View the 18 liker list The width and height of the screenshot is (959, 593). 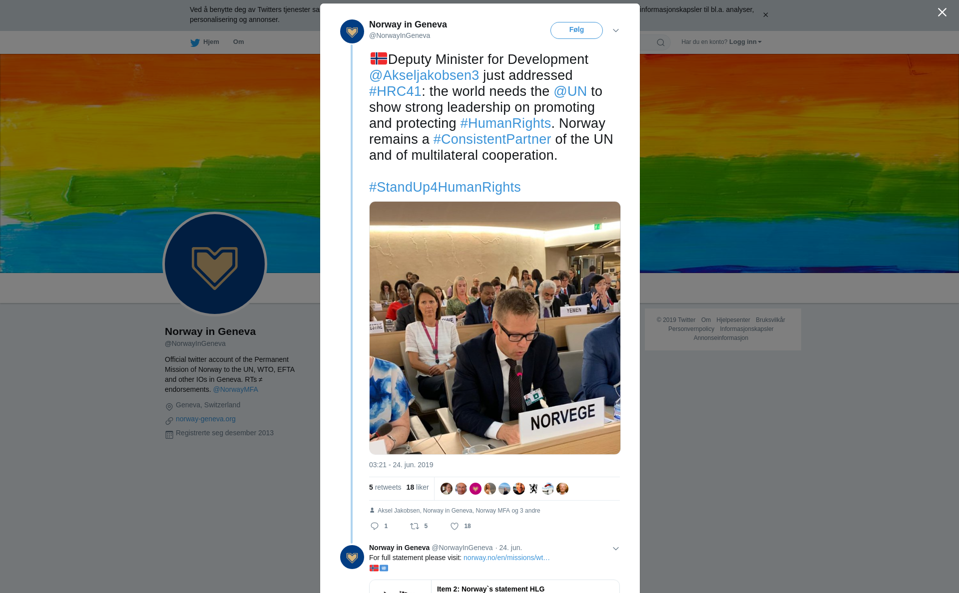point(418,487)
